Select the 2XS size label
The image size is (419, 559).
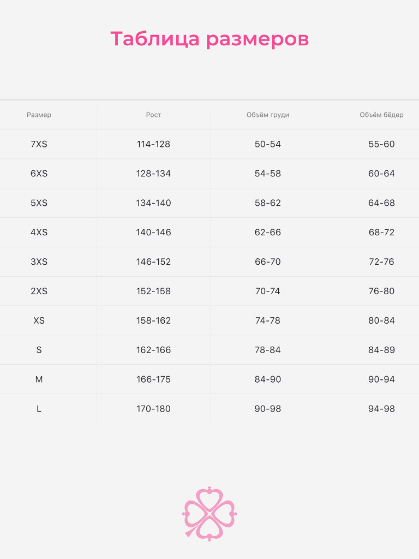point(39,292)
